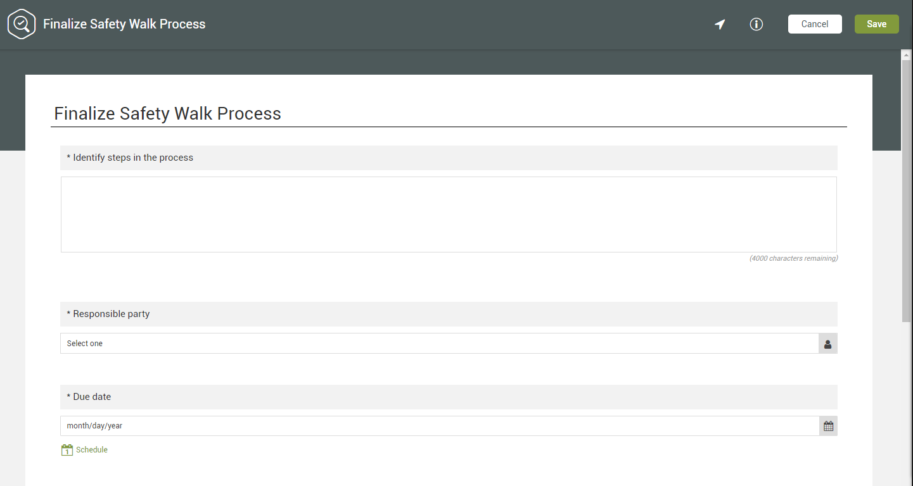The image size is (913, 486).
Task: Click the header bar title text
Action: 124,24
